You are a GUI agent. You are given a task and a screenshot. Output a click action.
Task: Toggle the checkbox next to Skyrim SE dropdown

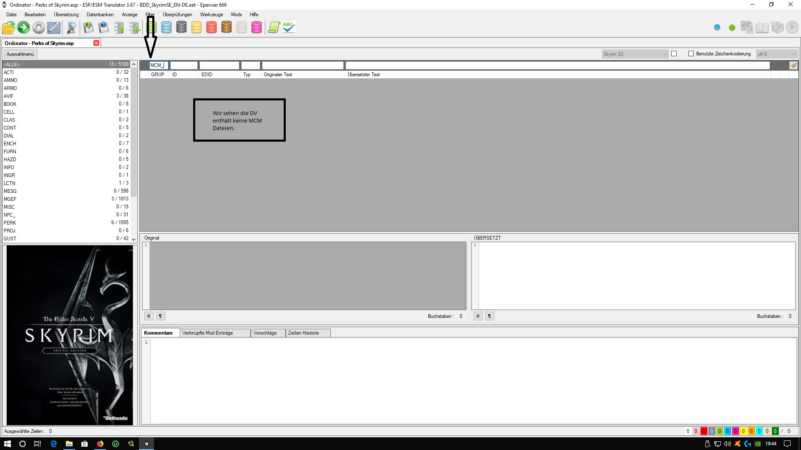tap(674, 54)
